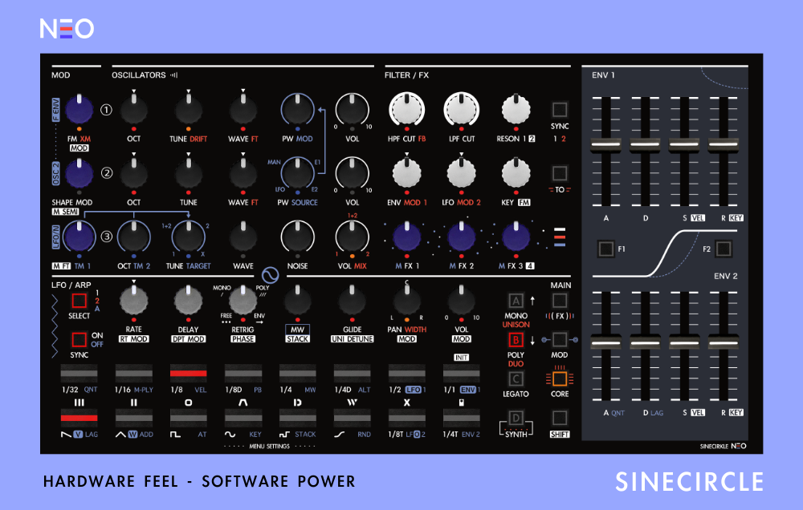Click the RESON filter knob

tap(516, 109)
